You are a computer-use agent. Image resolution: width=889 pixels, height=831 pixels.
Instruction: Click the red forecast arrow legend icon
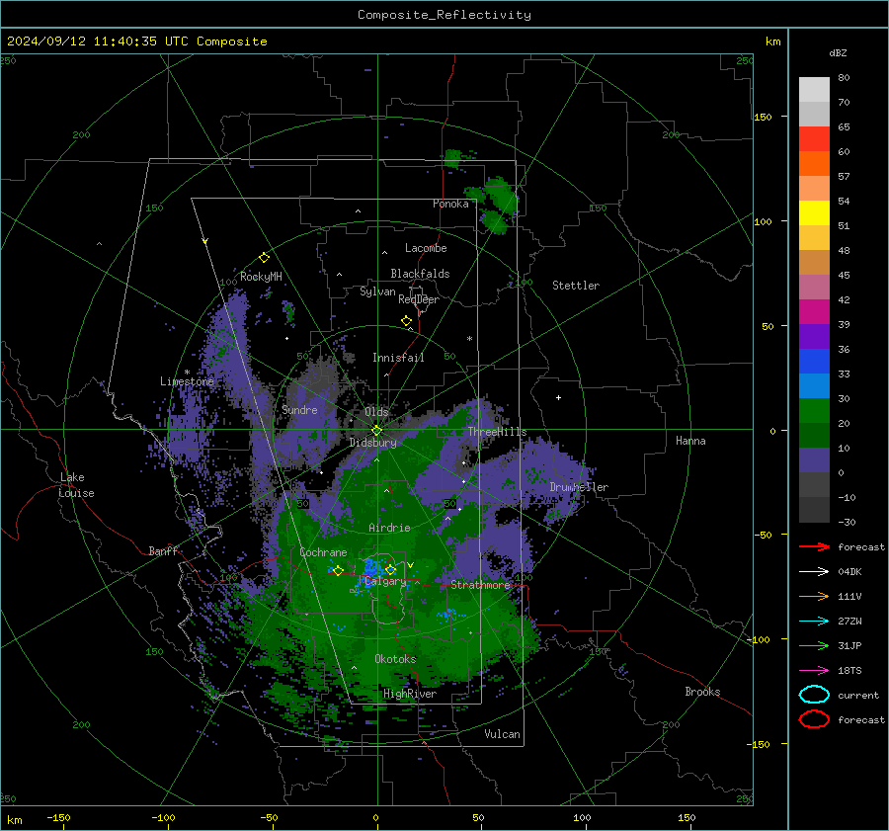814,546
